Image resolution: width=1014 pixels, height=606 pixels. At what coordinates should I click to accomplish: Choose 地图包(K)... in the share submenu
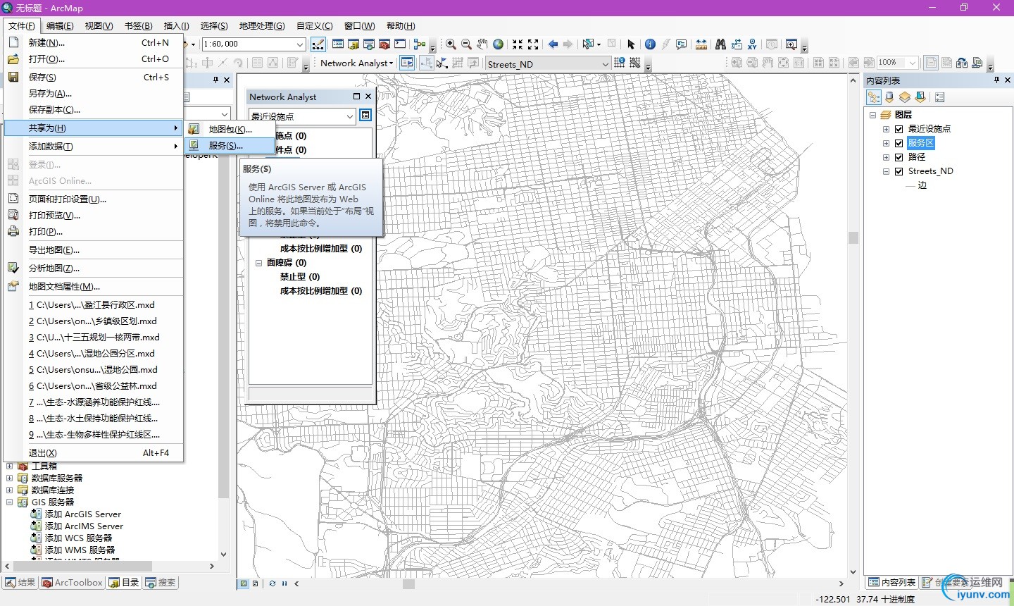point(230,129)
